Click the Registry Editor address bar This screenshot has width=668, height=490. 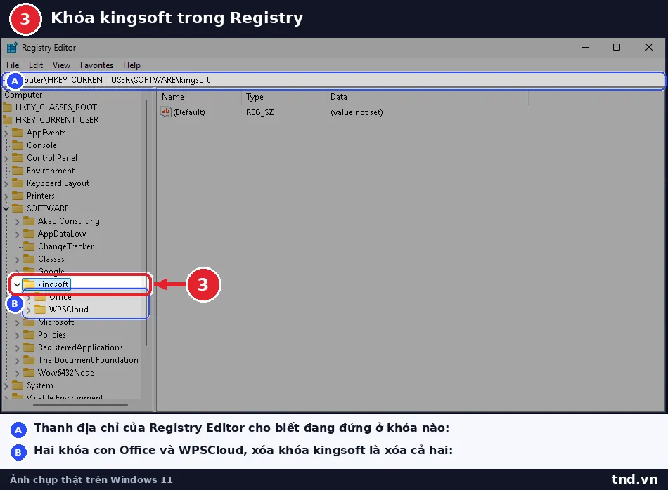tap(333, 80)
